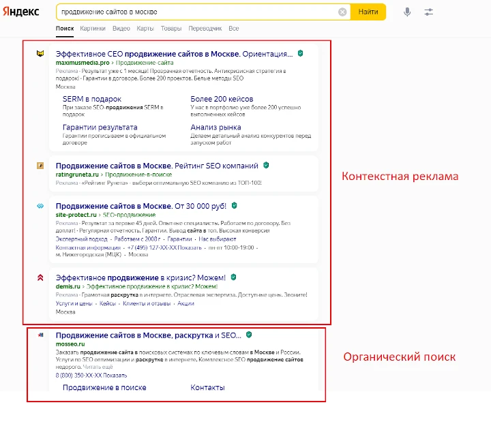Click the demis.ru red favicon

[40, 277]
